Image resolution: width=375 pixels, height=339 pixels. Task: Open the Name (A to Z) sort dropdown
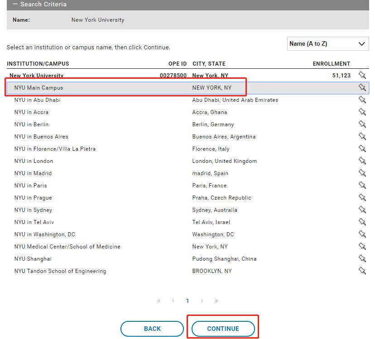[328, 44]
